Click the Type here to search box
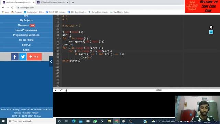Screen dimensions: 220x124 (31, 121)
